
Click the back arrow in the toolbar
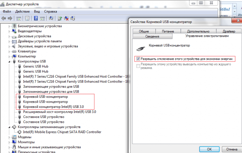click(4, 18)
